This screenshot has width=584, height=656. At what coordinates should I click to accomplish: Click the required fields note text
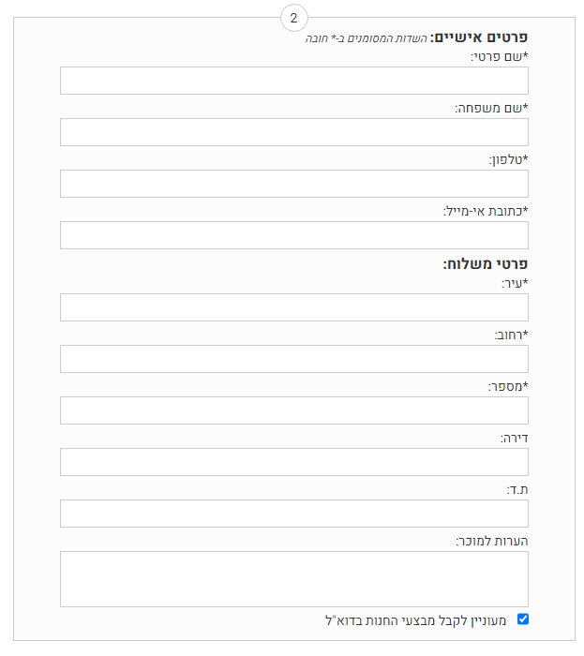click(x=366, y=38)
